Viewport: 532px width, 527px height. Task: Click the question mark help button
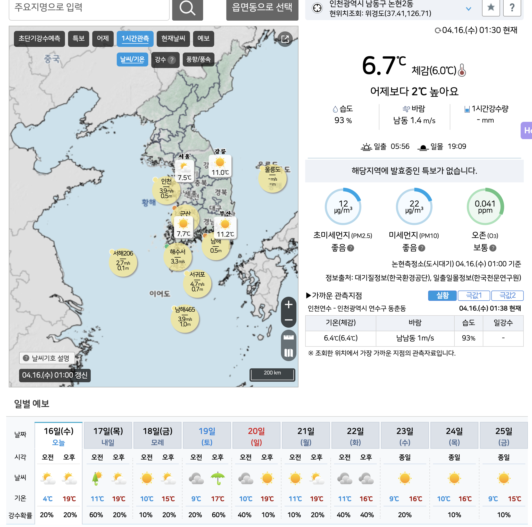point(512,7)
